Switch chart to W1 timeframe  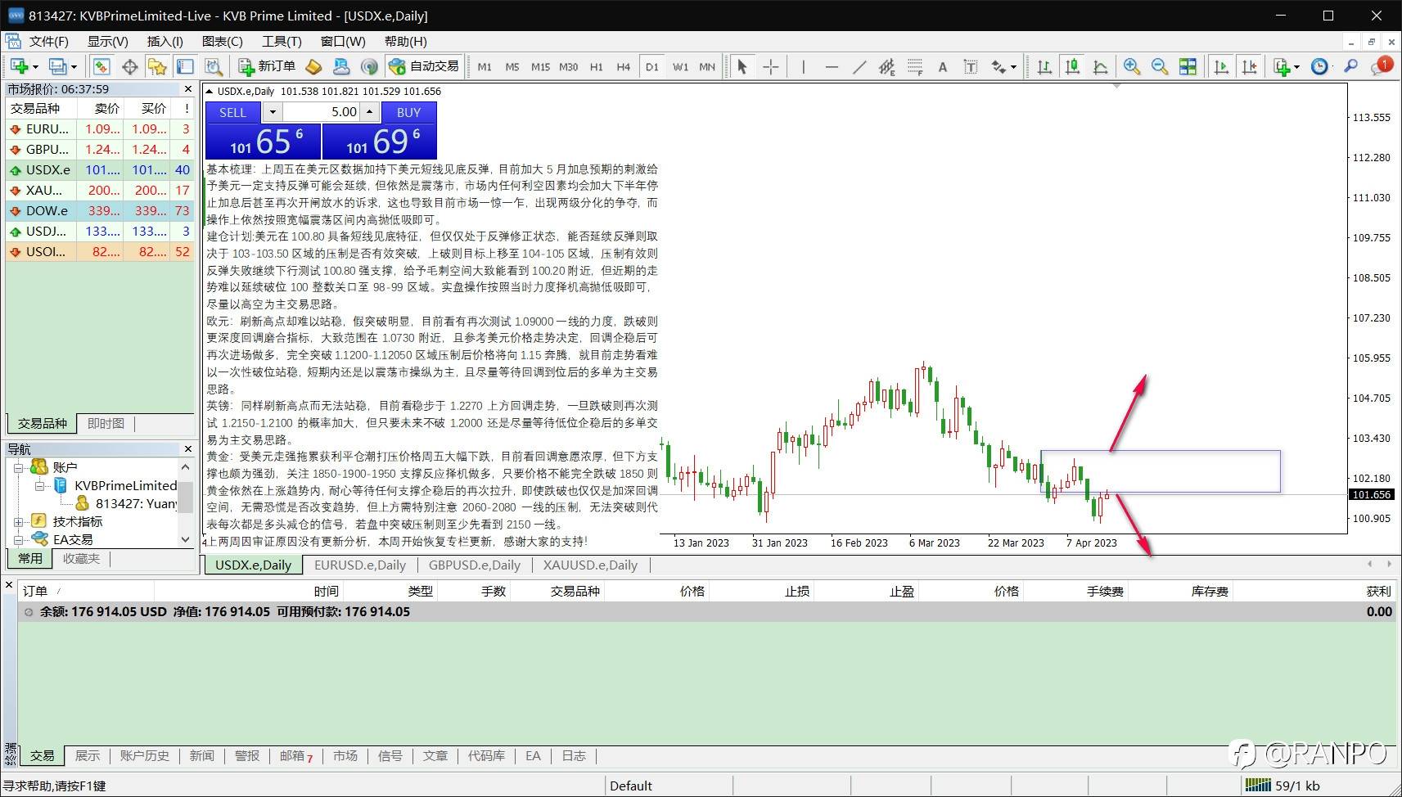pyautogui.click(x=680, y=66)
